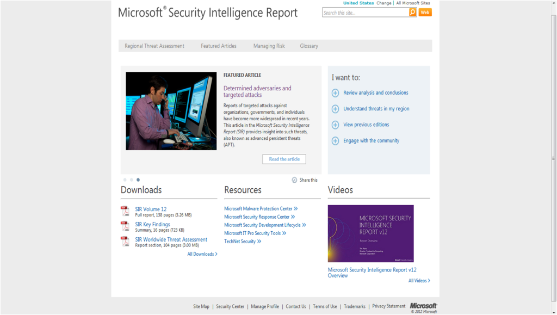Viewport: 557px width, 315px height.
Task: Click PDF icon for SIR Worldwide Threat Assessment
Action: (125, 242)
